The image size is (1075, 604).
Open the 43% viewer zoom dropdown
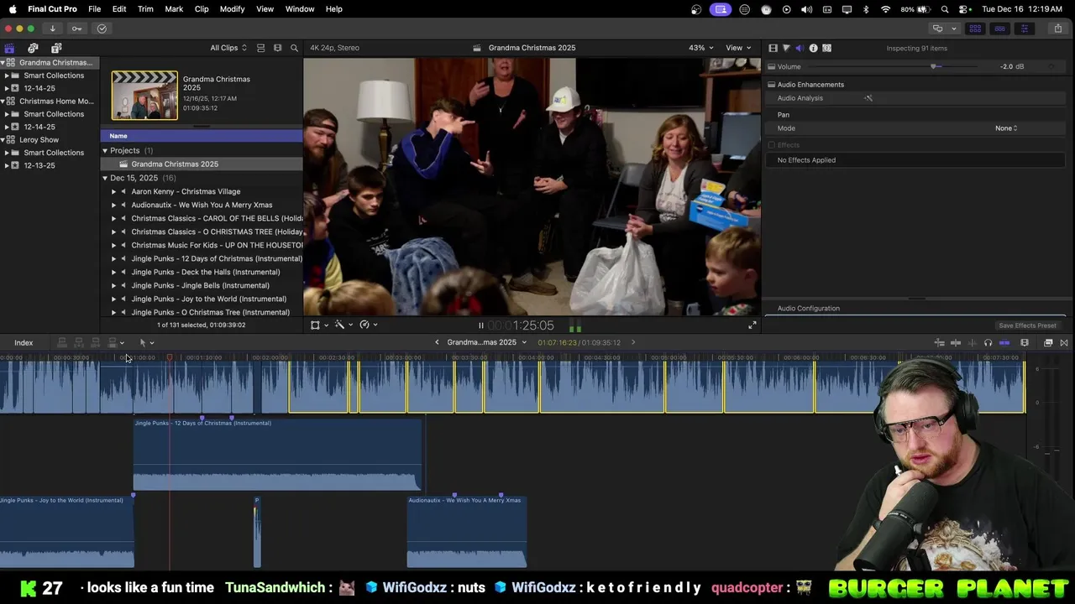(701, 48)
